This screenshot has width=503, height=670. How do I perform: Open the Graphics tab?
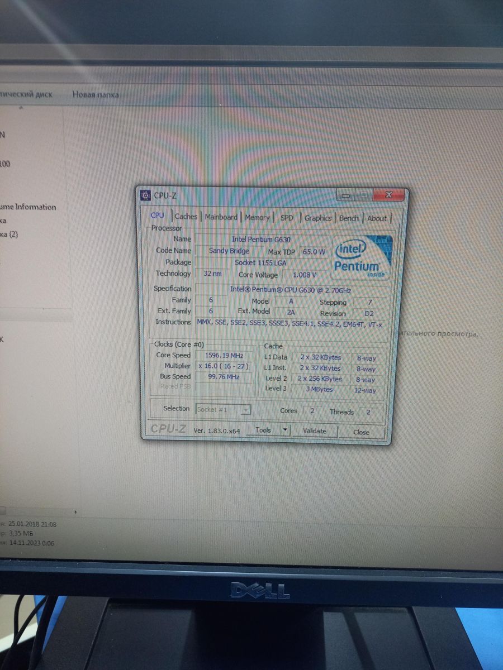(x=318, y=218)
